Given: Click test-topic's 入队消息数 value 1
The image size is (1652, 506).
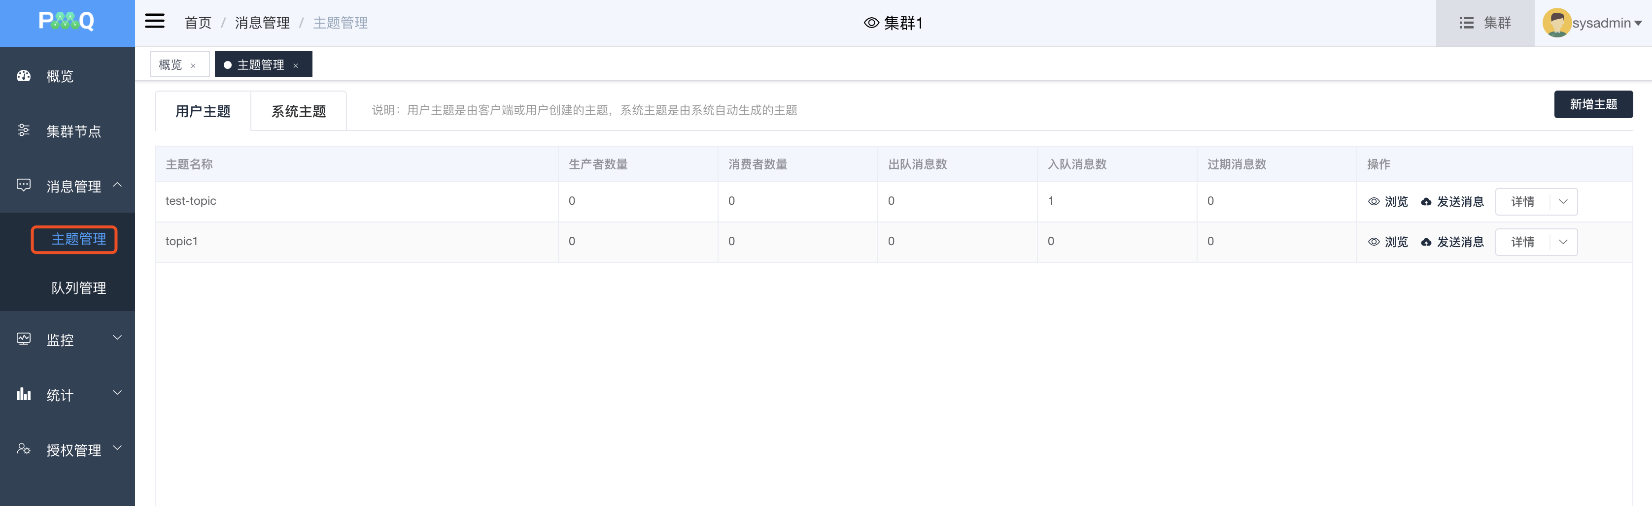Looking at the screenshot, I should point(1050,201).
